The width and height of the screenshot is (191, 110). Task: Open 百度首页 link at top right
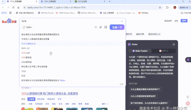pyautogui.click(x=168, y=21)
